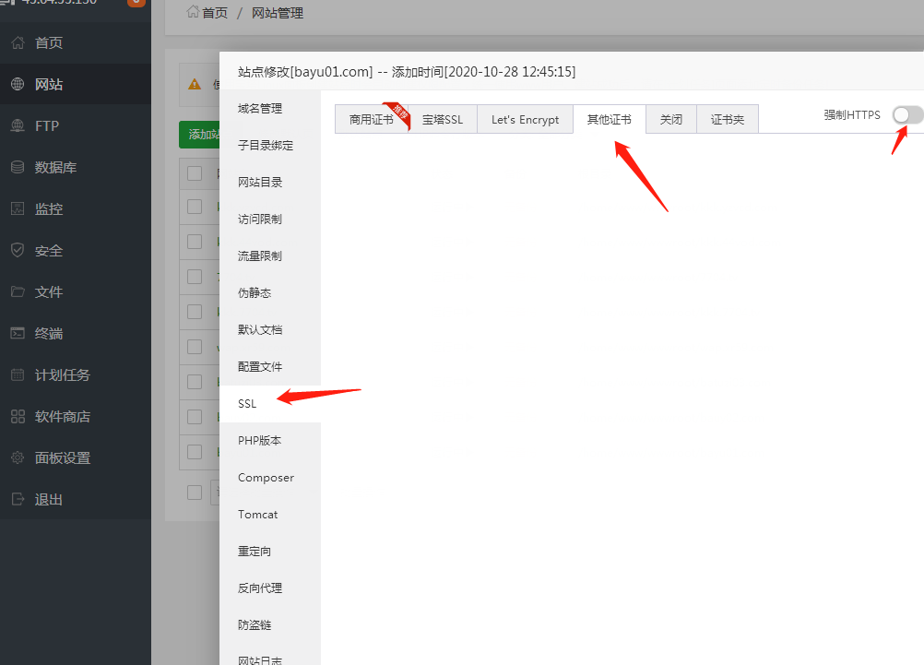Click the shield icon beside 安全
This screenshot has width=924, height=665.
[x=18, y=250]
